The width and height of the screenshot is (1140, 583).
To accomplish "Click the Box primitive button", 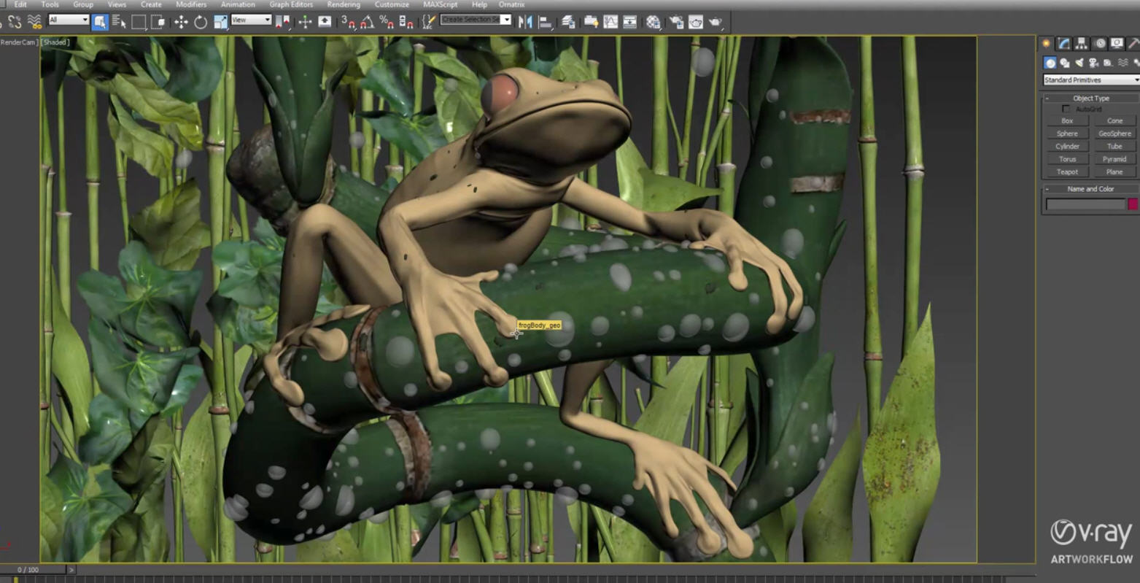I will pyautogui.click(x=1067, y=121).
